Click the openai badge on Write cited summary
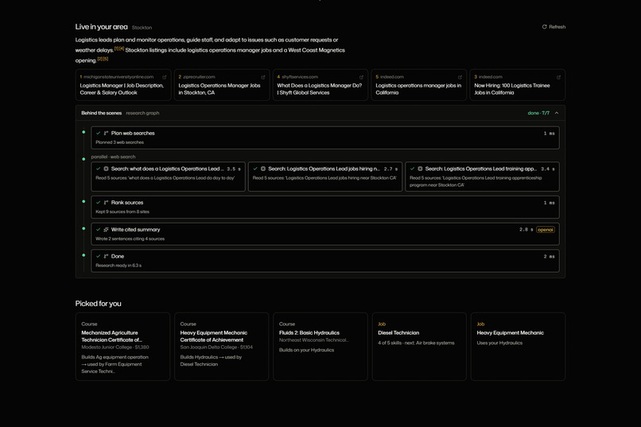The width and height of the screenshot is (641, 427). pos(546,230)
